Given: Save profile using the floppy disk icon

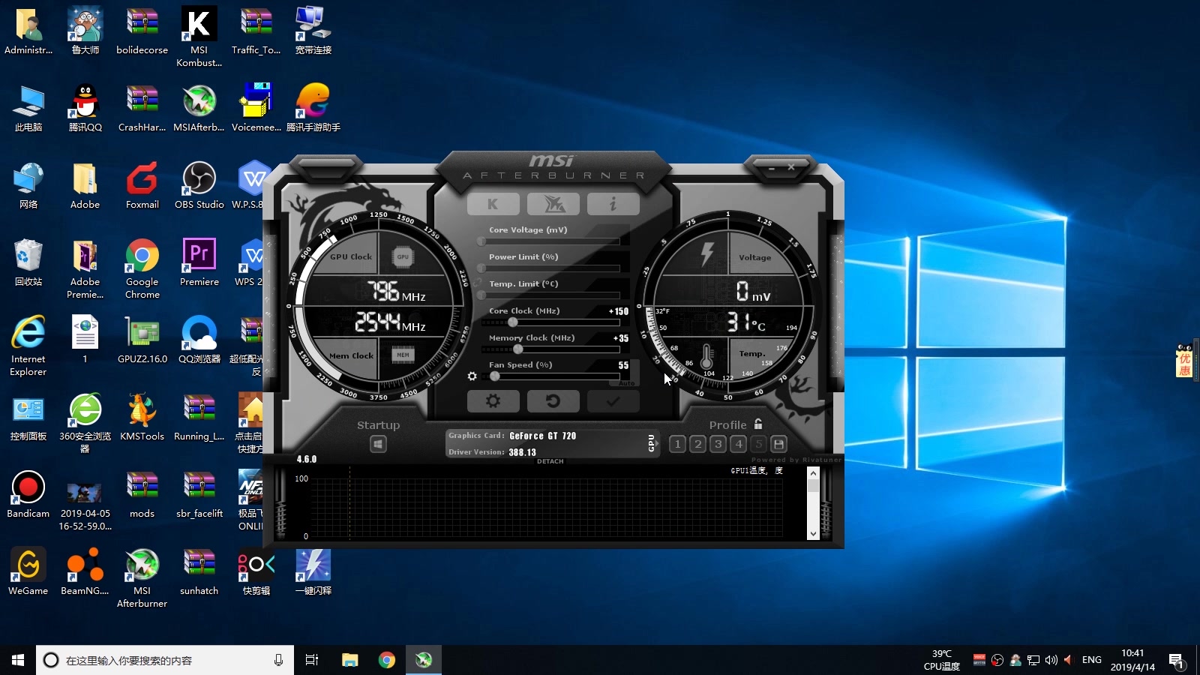Looking at the screenshot, I should point(778,444).
